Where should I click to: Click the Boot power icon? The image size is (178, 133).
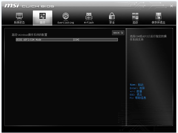(135, 16)
